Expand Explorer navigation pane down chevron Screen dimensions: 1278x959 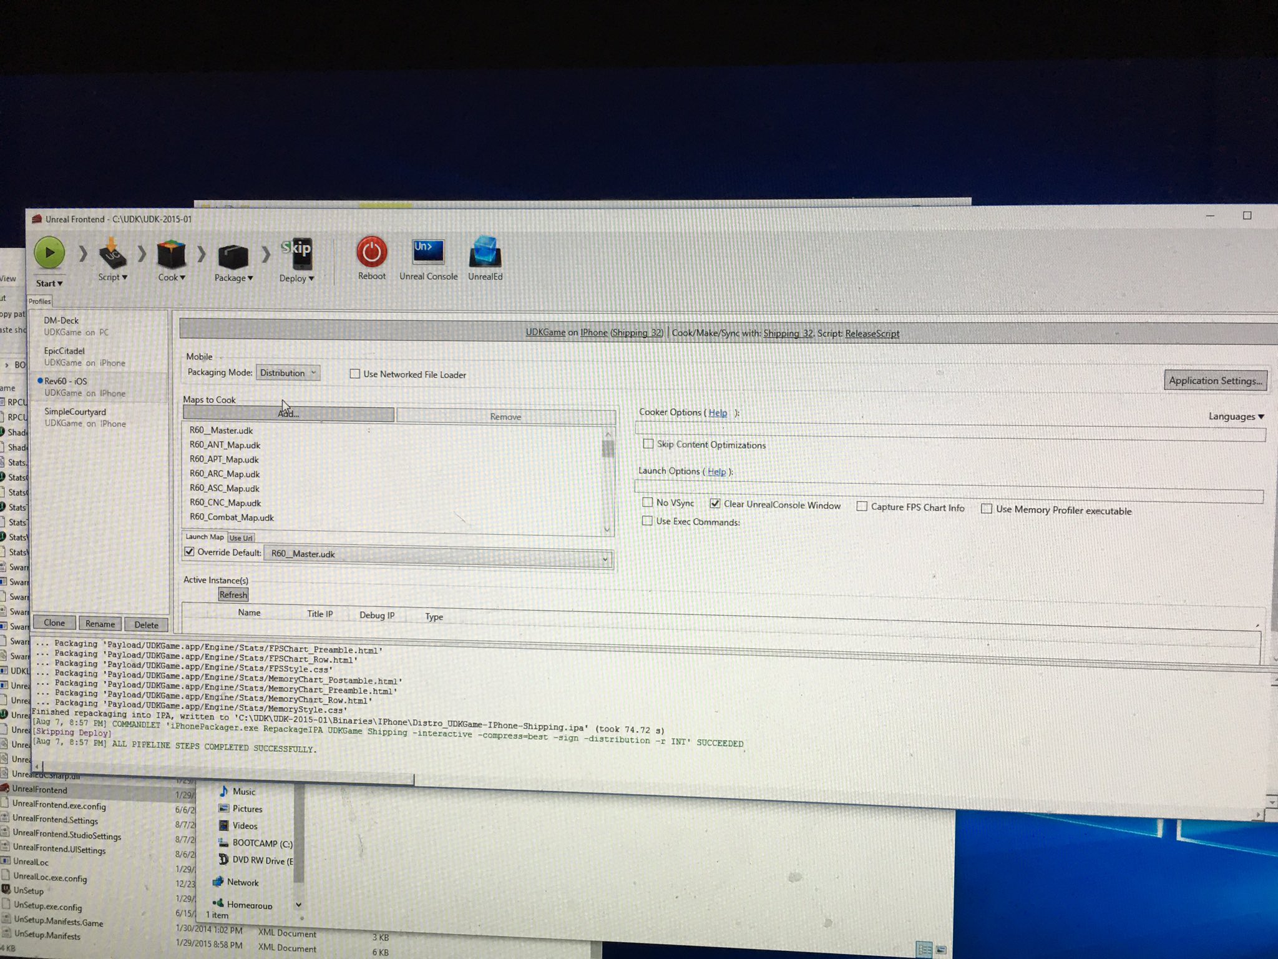[x=298, y=904]
